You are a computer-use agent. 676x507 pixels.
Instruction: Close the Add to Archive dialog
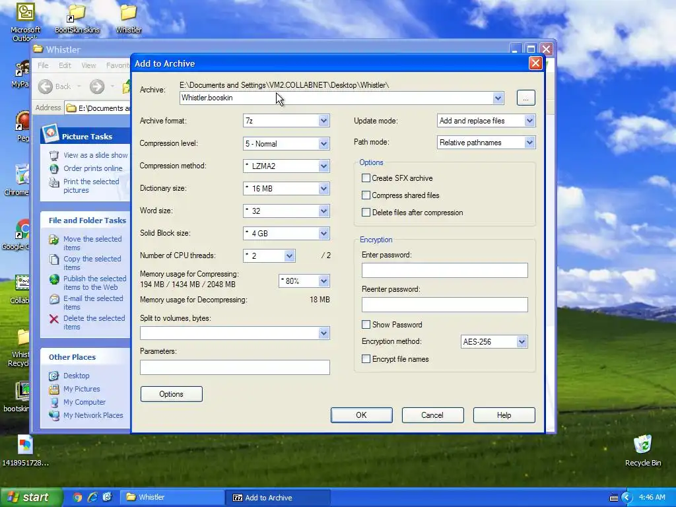pyautogui.click(x=535, y=63)
